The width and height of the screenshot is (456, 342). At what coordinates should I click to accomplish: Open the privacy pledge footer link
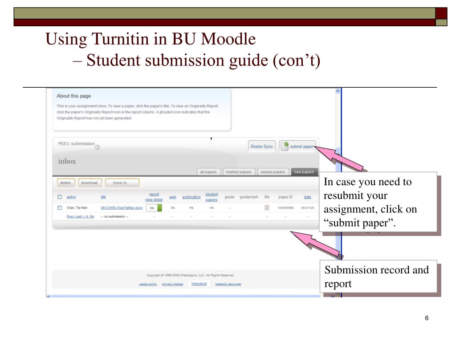[172, 284]
